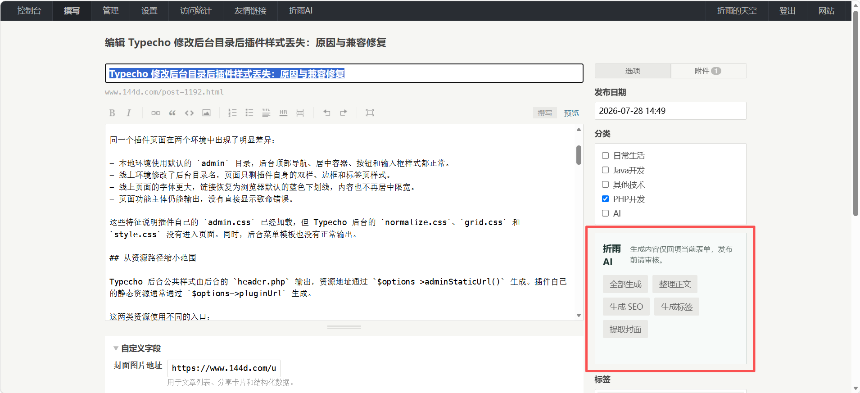Click the 生成标签 button

tap(677, 307)
